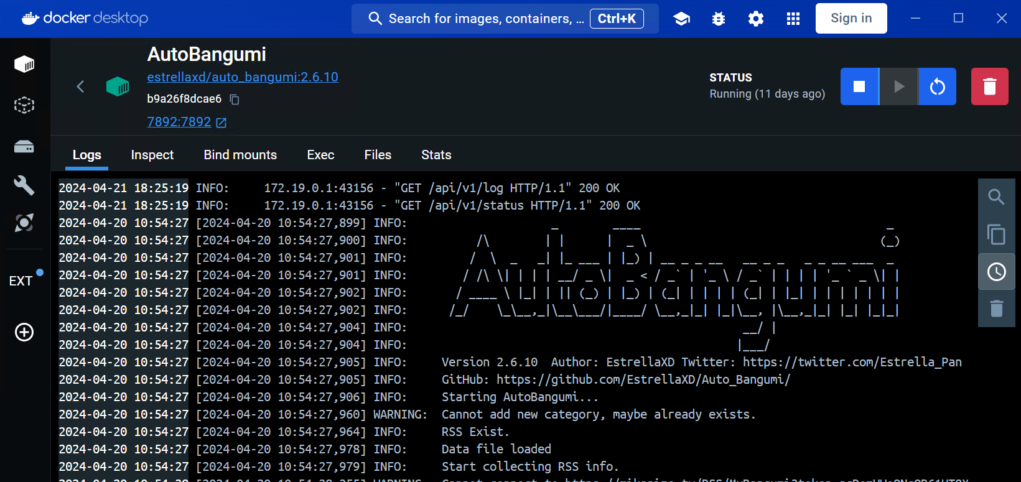Image resolution: width=1021 pixels, height=482 pixels.
Task: Click the Running (11 days ago) status
Action: (767, 94)
